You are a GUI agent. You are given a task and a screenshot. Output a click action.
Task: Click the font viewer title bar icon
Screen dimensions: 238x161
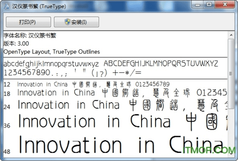click(x=6, y=6)
